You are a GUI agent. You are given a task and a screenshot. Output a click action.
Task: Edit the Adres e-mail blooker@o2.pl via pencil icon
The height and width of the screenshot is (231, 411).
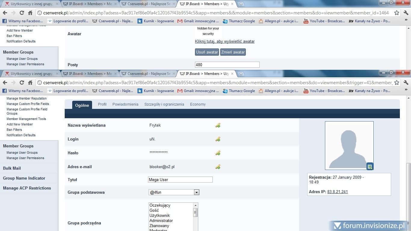(218, 167)
